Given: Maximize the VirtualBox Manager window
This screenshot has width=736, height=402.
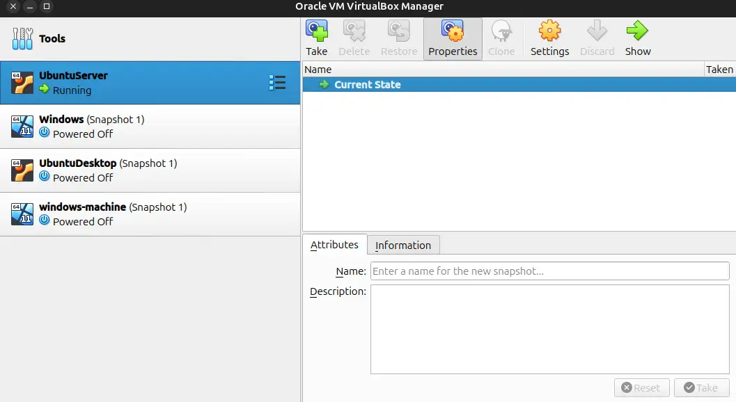Looking at the screenshot, I should [47, 6].
